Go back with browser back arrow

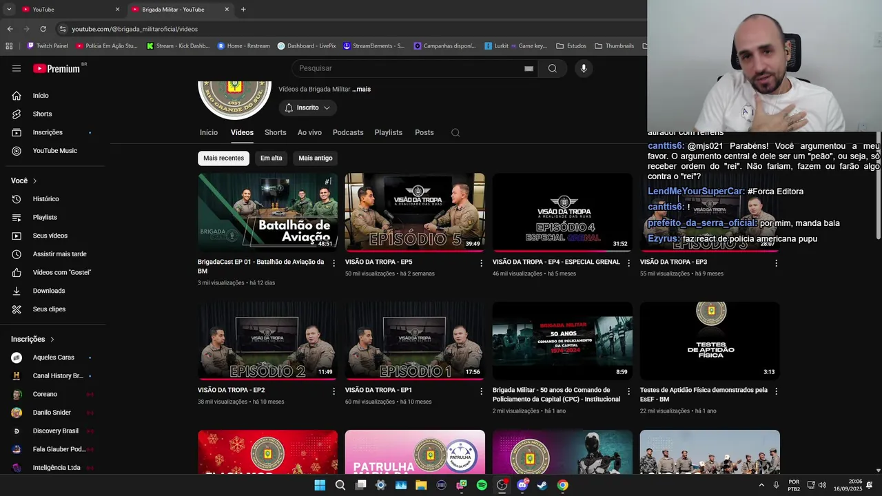click(x=10, y=29)
